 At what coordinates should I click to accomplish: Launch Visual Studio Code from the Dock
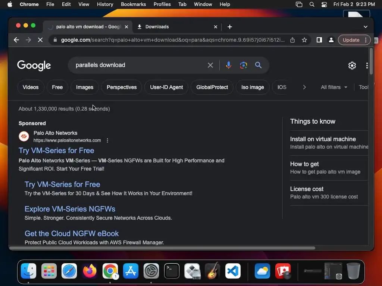tap(233, 271)
